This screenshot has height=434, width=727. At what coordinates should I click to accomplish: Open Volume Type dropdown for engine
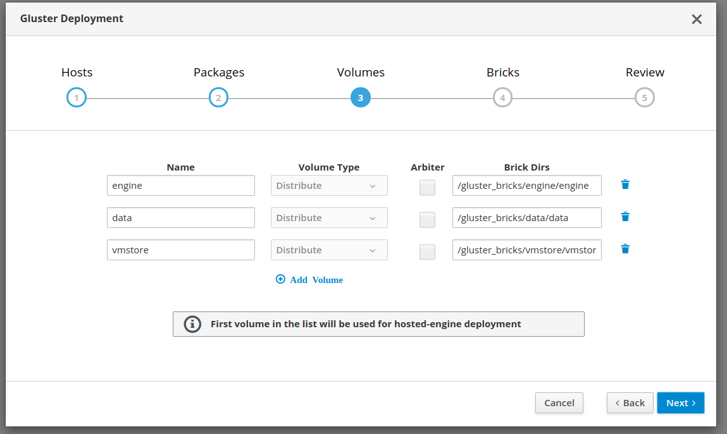click(329, 186)
